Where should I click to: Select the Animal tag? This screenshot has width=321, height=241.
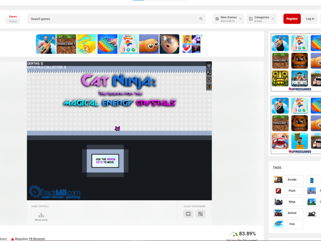coord(288,213)
